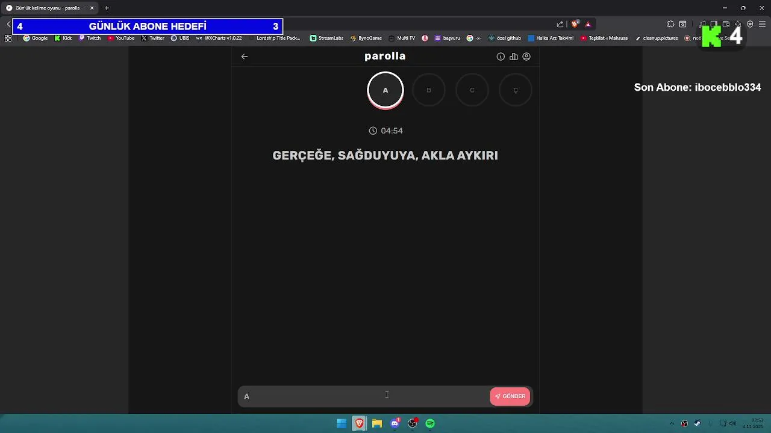Click the parolla title text
Viewport: 771px width, 433px height.
point(385,56)
